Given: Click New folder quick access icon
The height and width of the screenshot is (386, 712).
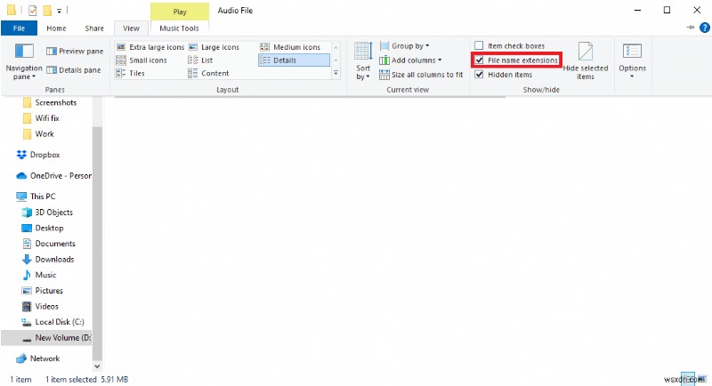Looking at the screenshot, I should pos(47,10).
